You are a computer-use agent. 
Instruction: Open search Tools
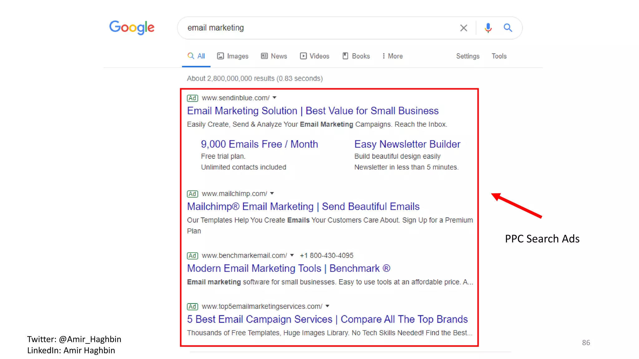(499, 56)
